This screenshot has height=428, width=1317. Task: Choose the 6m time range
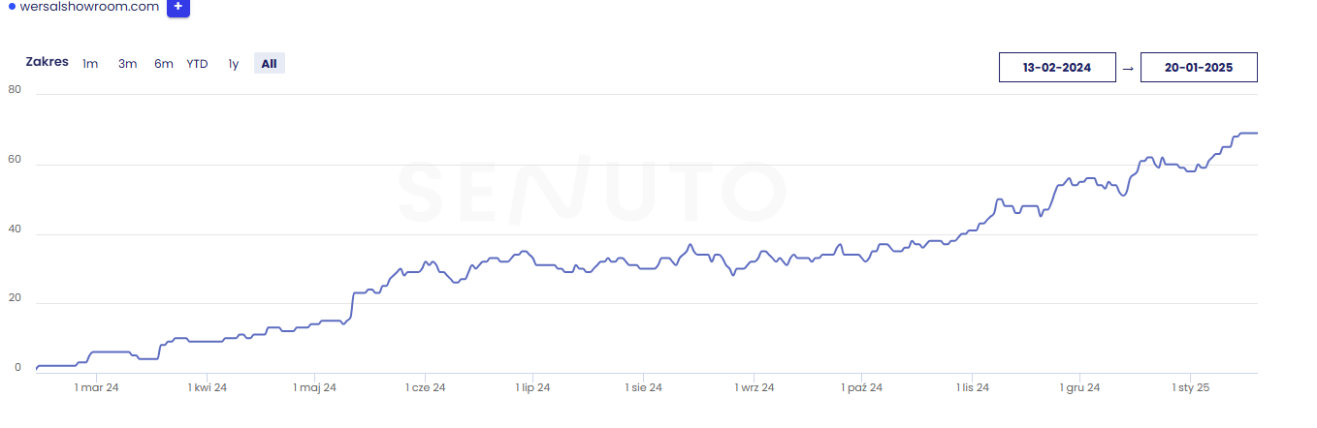coord(163,64)
